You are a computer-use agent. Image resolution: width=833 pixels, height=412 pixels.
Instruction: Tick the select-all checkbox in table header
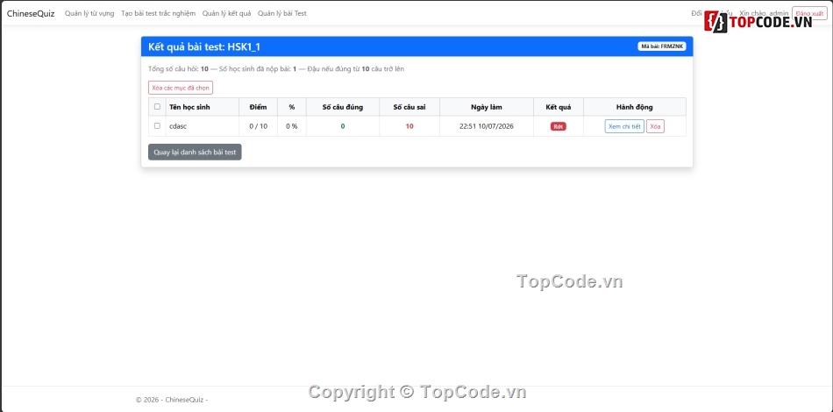[157, 107]
